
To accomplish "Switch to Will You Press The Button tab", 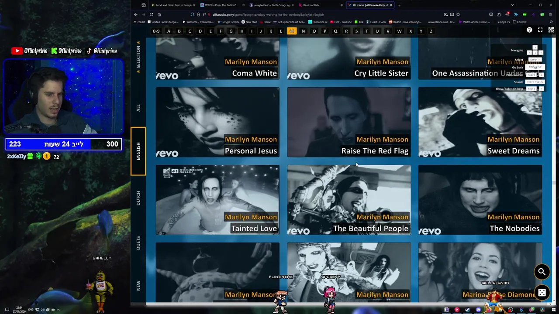I will [222, 5].
